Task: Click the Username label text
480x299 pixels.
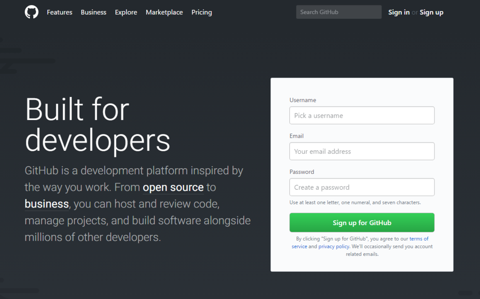Action: (x=303, y=100)
